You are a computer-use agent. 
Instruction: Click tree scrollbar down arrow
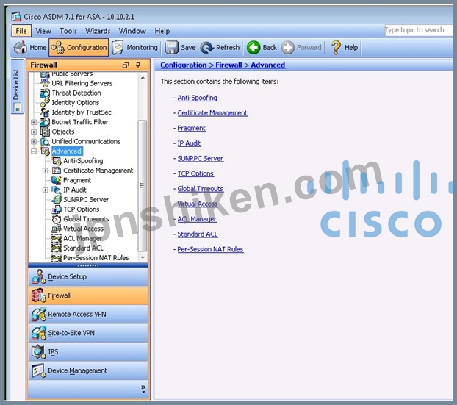coord(143,257)
